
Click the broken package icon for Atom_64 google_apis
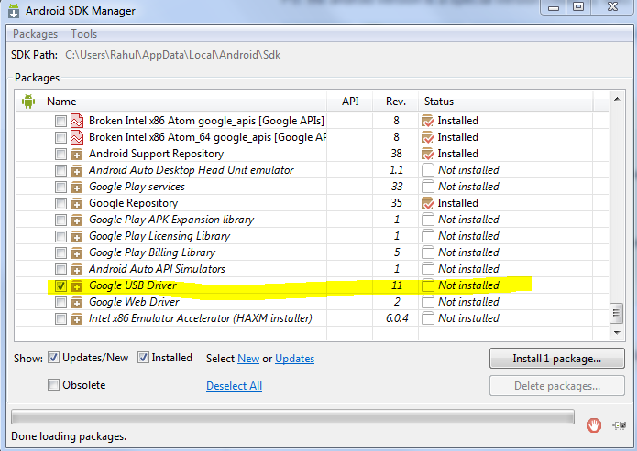pyautogui.click(x=77, y=137)
